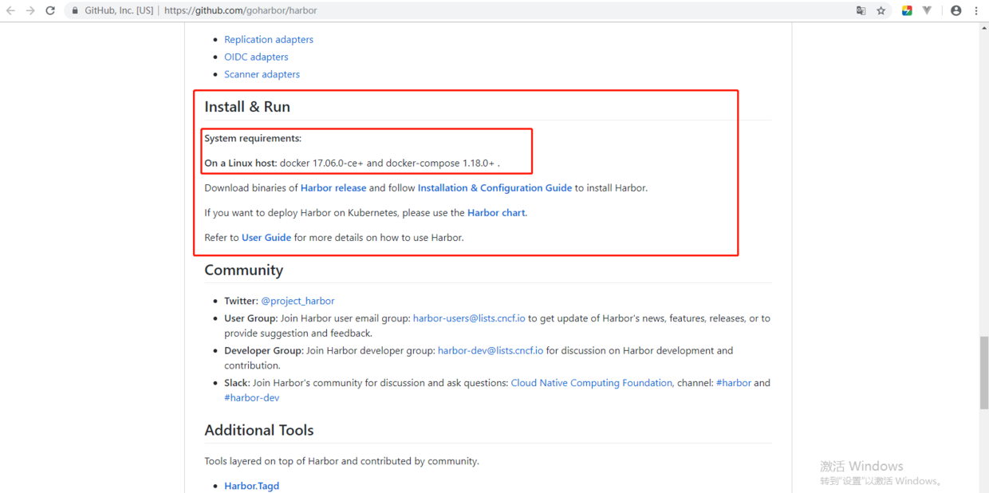Open the Harbor chart link
This screenshot has width=989, height=493.
click(x=496, y=213)
